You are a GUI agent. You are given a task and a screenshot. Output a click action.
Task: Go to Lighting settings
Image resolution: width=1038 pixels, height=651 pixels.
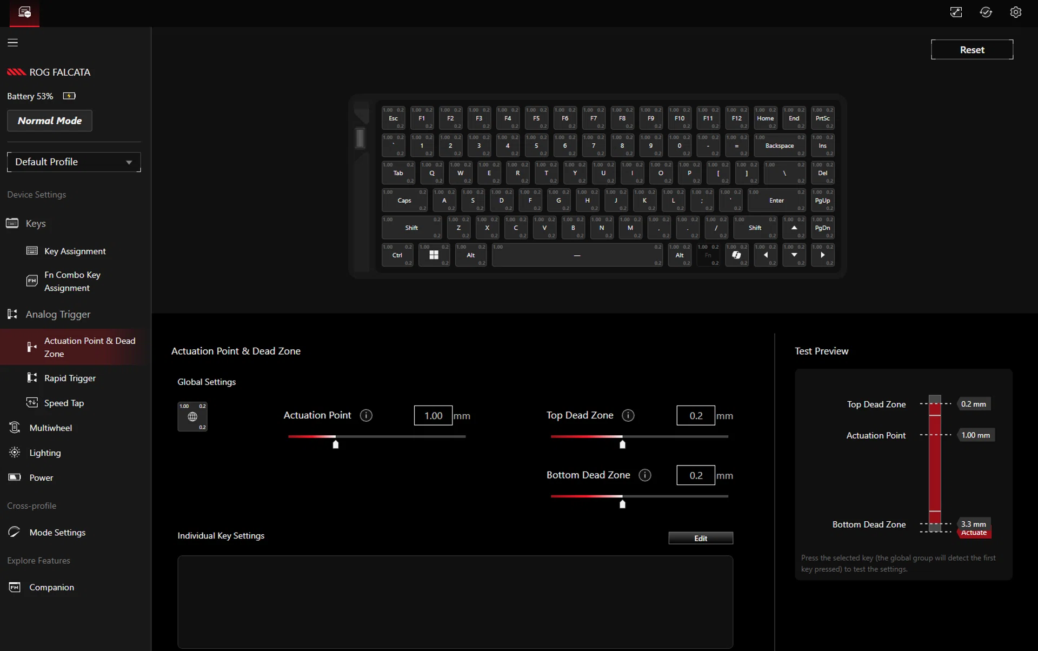45,453
